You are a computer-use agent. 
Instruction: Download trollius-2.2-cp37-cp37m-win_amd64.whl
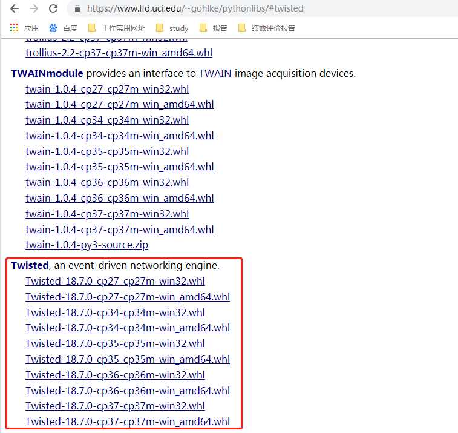tap(119, 53)
